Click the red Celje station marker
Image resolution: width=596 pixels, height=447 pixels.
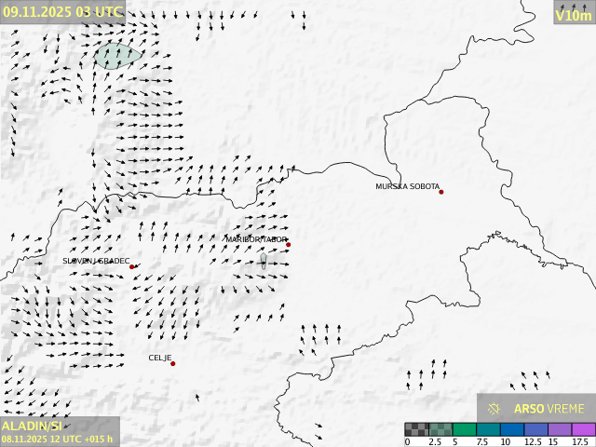tap(172, 363)
